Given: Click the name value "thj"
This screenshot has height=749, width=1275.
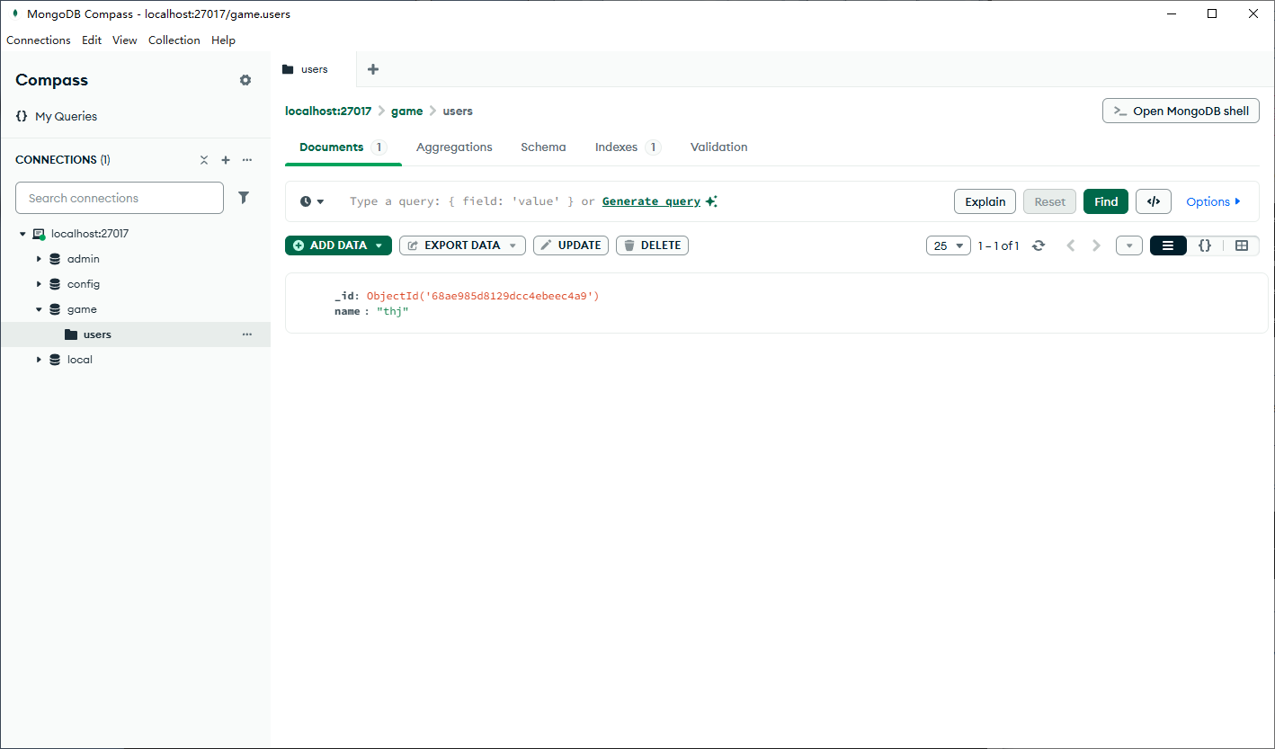Looking at the screenshot, I should pos(392,311).
